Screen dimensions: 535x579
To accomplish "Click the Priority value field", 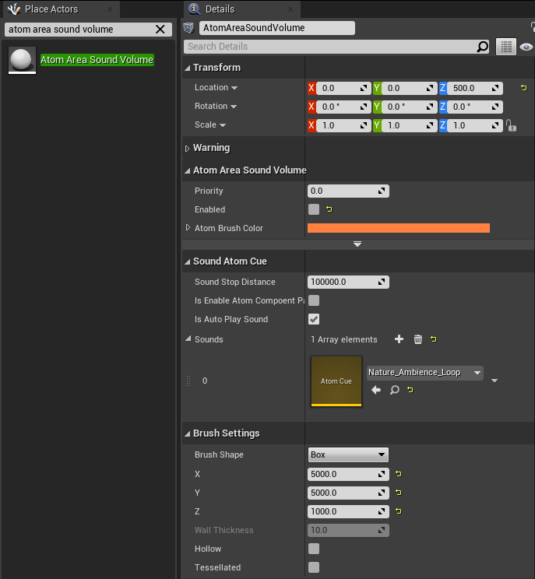I will click(x=348, y=191).
